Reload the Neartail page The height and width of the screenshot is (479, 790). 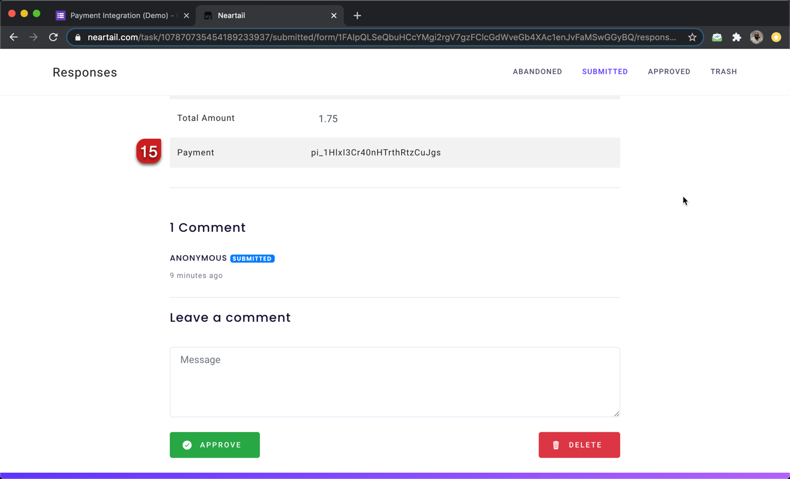pos(52,37)
